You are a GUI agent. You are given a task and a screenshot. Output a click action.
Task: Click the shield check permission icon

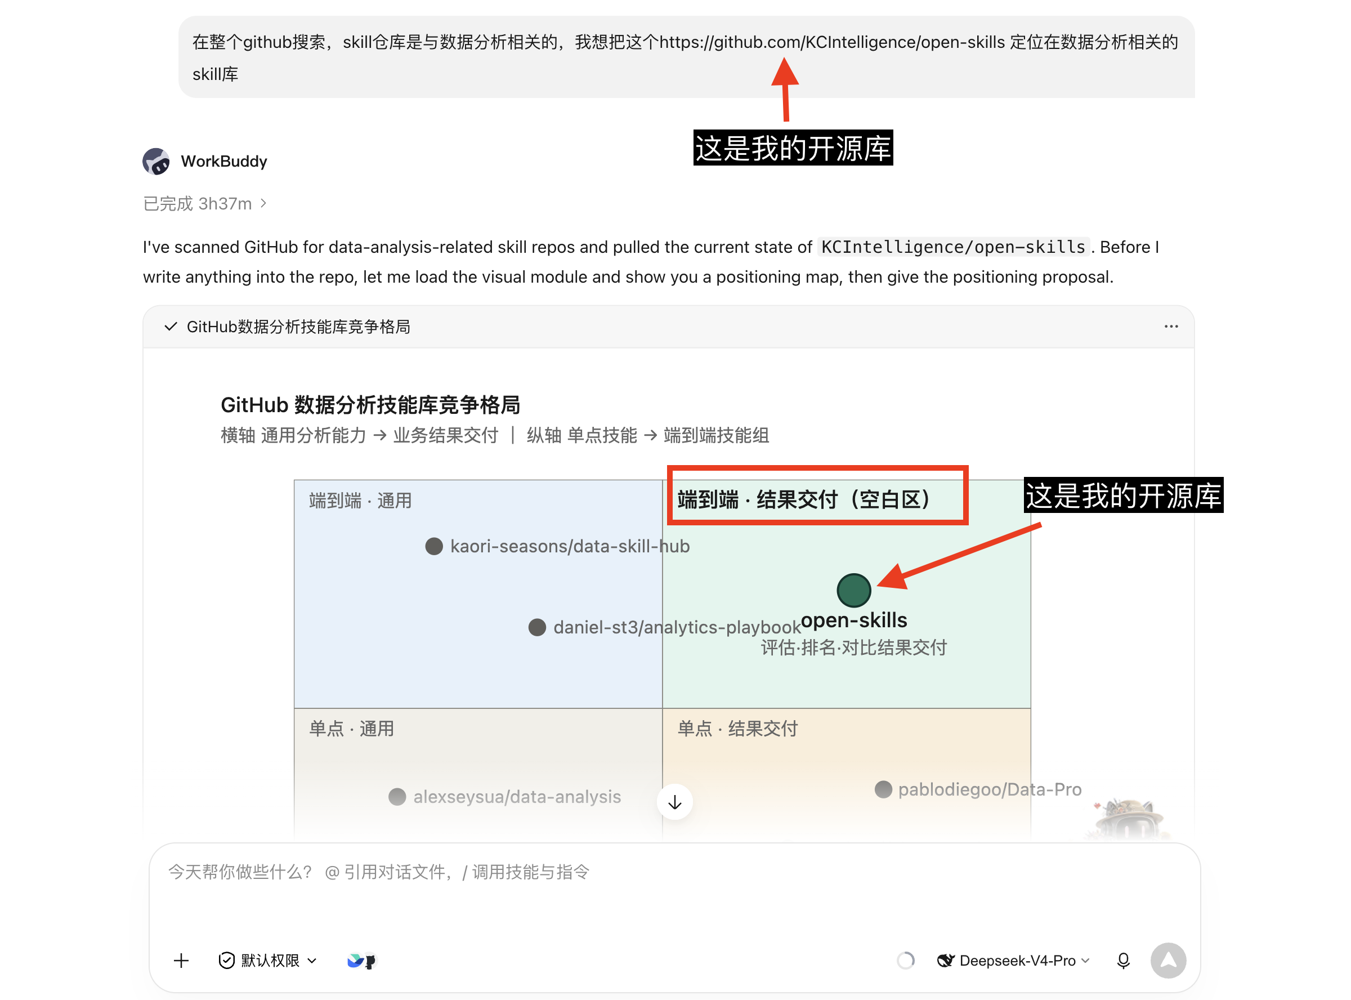[226, 961]
